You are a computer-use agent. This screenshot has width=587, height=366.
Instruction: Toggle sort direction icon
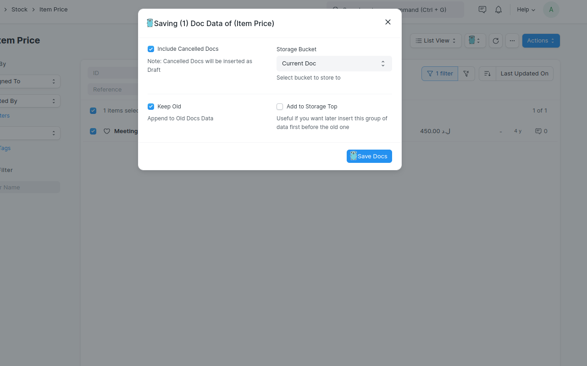[487, 74]
